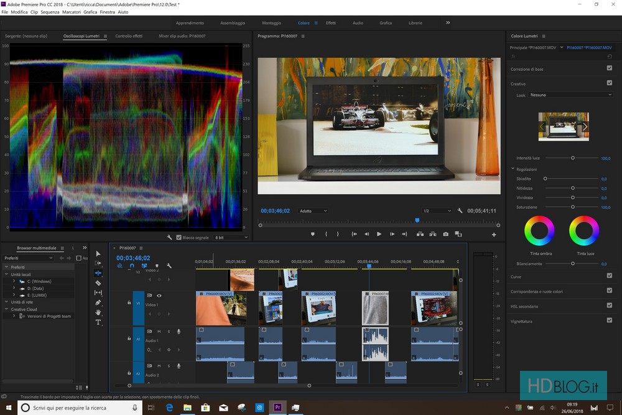Open Task View on taskbar
This screenshot has height=415, width=622.
coord(151,408)
